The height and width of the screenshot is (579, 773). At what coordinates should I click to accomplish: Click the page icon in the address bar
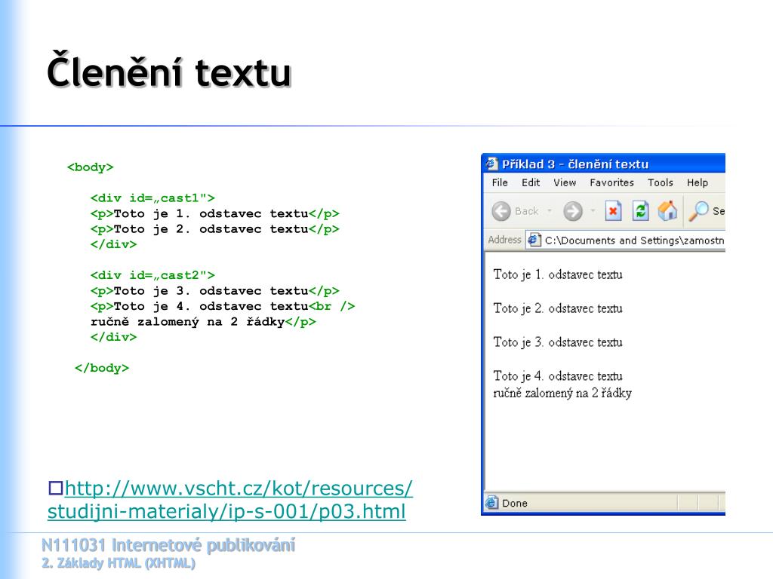[x=534, y=240]
